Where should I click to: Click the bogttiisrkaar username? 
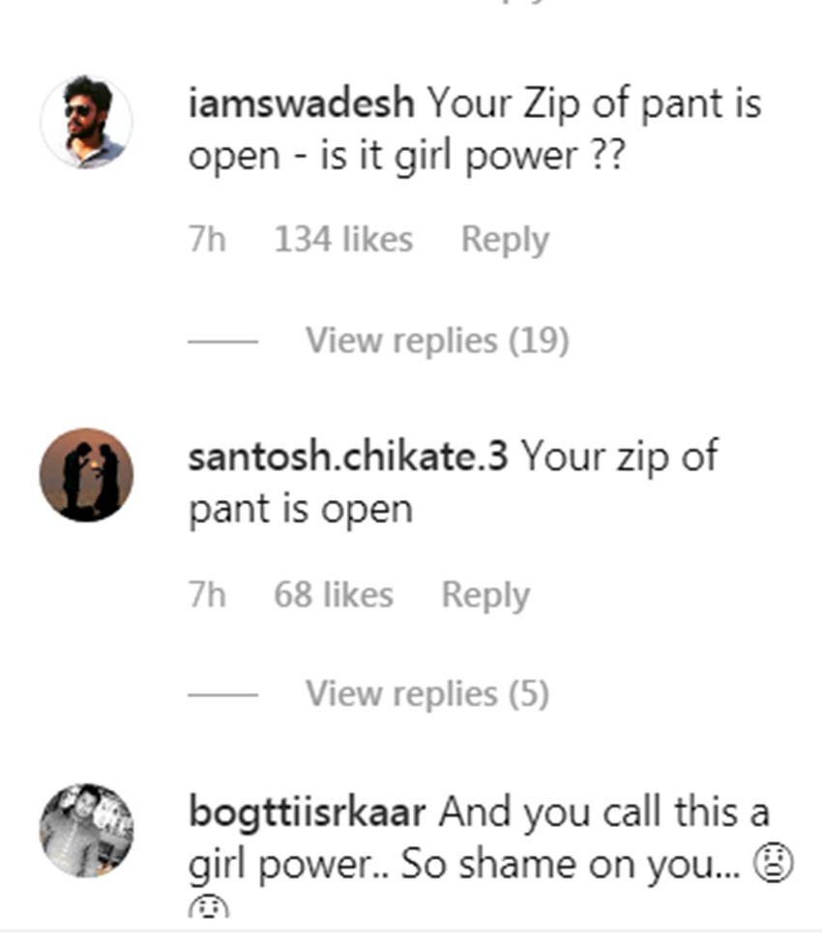click(x=307, y=811)
